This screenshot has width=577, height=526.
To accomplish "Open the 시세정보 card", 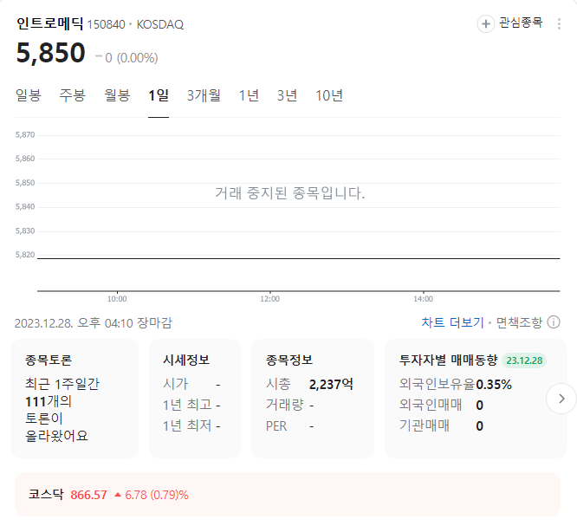I will (195, 399).
